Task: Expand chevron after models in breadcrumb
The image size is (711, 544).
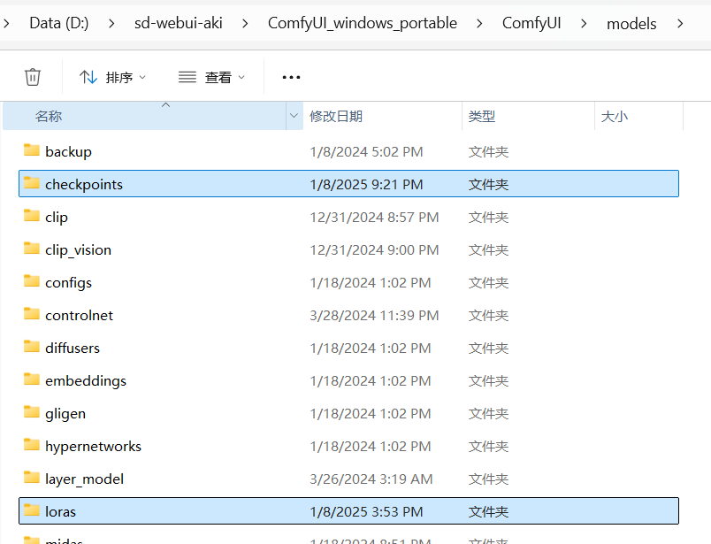Action: [679, 23]
